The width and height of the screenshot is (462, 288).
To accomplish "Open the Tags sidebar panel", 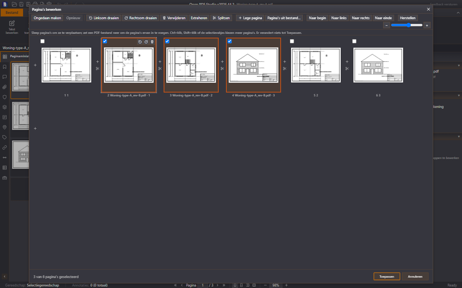I will coord(5,137).
